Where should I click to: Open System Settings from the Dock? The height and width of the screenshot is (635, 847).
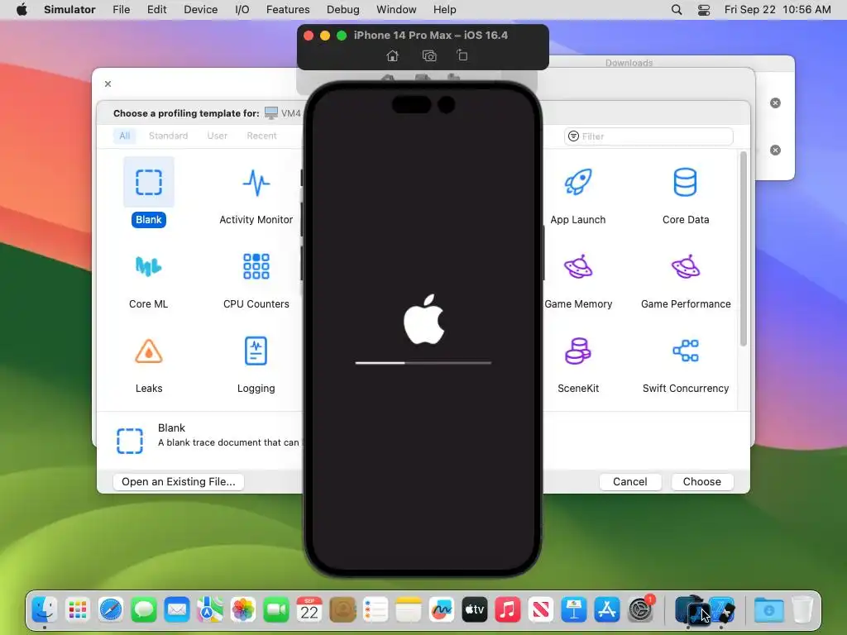[x=640, y=610]
